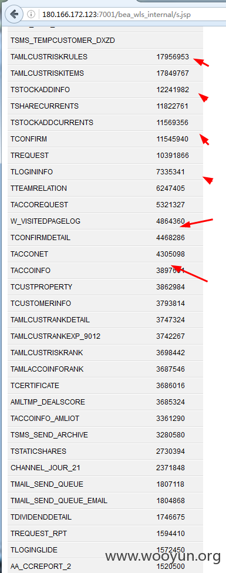This screenshot has width=226, height=573.
Task: Select the row count 12241982
Action: point(173,90)
